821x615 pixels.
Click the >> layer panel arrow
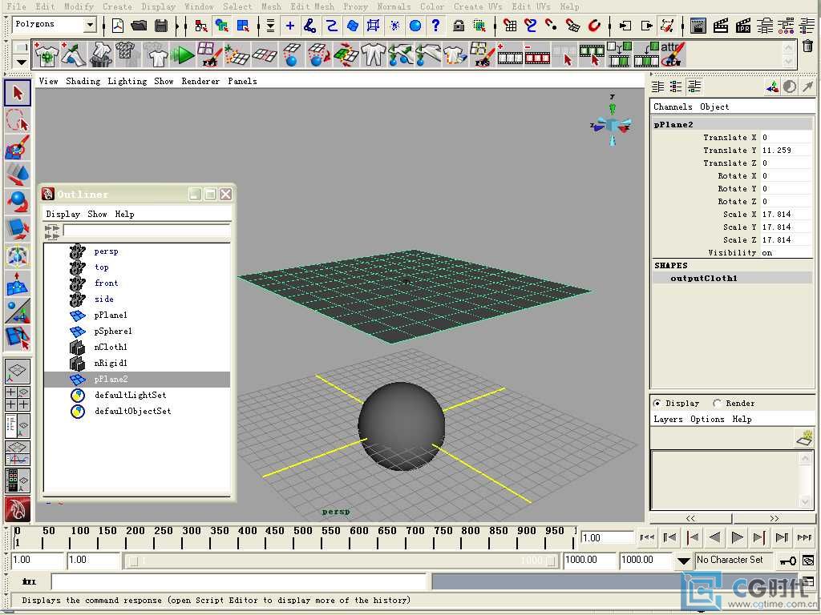coord(774,518)
